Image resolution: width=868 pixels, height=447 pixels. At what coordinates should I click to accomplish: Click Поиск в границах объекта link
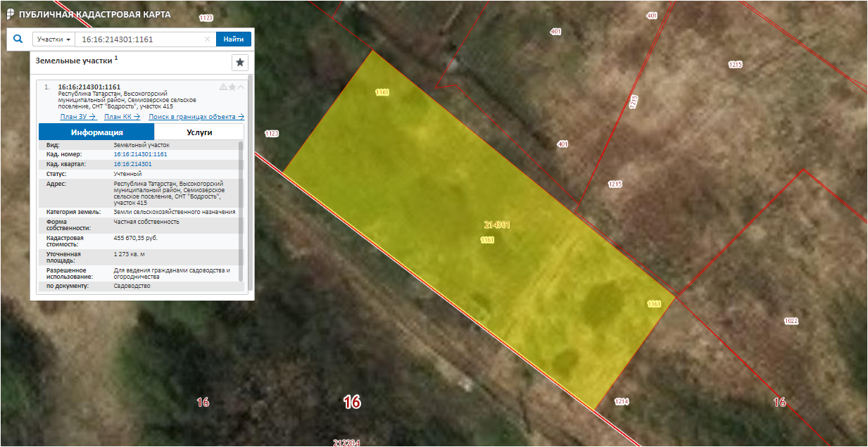196,117
